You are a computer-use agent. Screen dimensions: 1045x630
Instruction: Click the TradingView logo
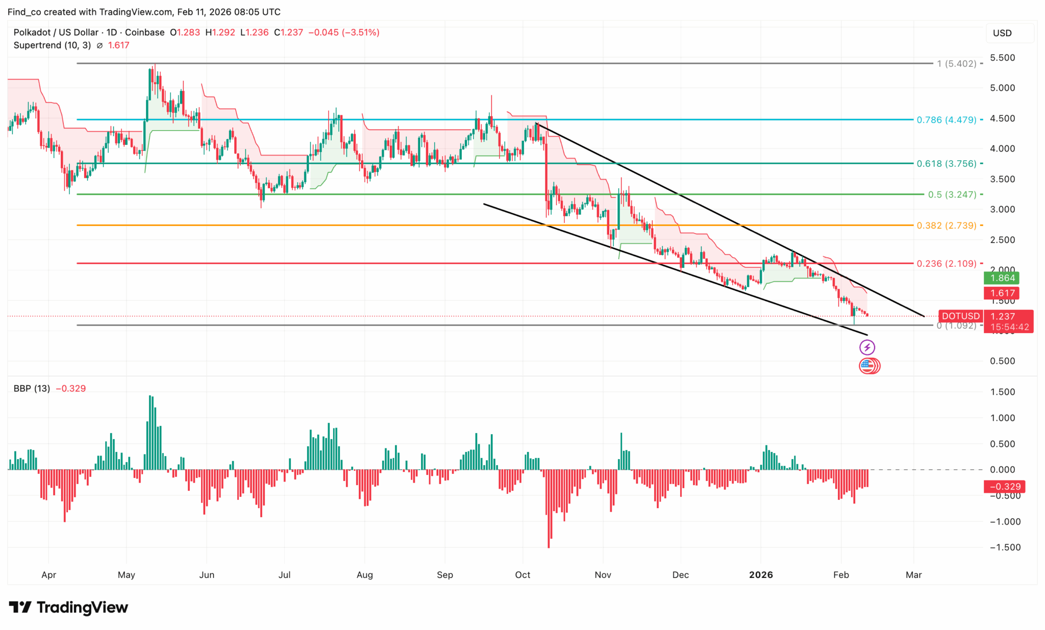[x=68, y=608]
